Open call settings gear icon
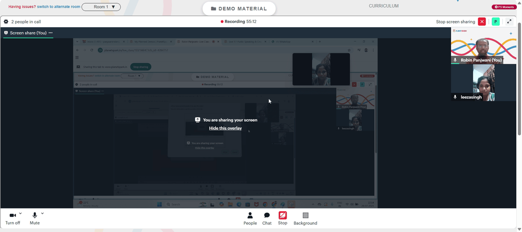This screenshot has height=232, width=522. pos(6,21)
